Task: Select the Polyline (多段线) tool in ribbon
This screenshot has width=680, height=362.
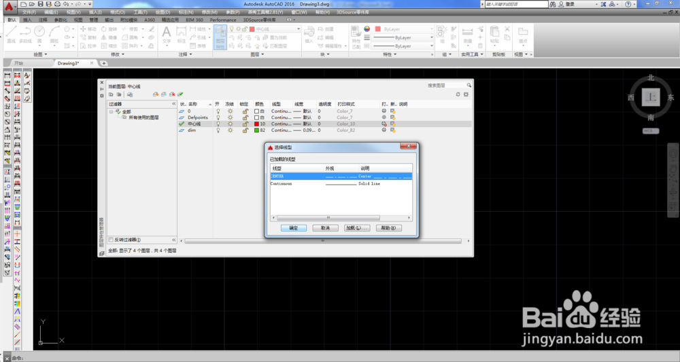Action: pos(25,34)
